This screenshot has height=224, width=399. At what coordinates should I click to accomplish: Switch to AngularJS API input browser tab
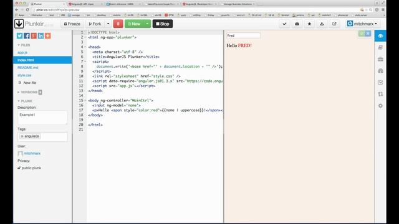pos(85,4)
